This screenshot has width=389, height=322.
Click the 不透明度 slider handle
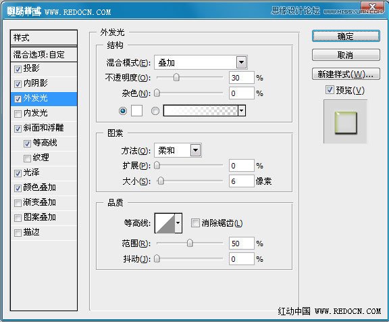[176, 77]
